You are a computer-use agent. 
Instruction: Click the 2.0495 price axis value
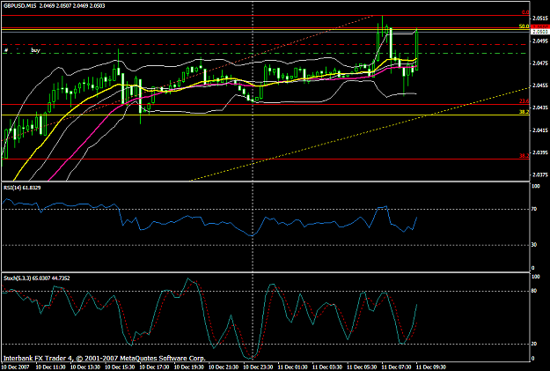tap(539, 41)
